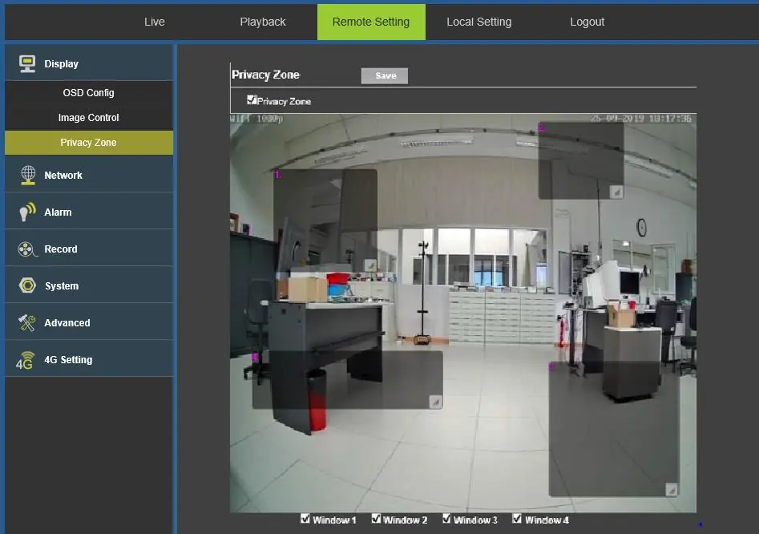759x534 pixels.
Task: Click the System hexagon nut icon
Action: point(27,285)
